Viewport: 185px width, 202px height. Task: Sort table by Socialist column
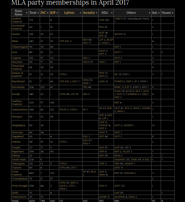click(x=90, y=13)
